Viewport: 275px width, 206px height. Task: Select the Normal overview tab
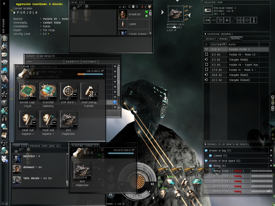pyautogui.click(x=236, y=39)
